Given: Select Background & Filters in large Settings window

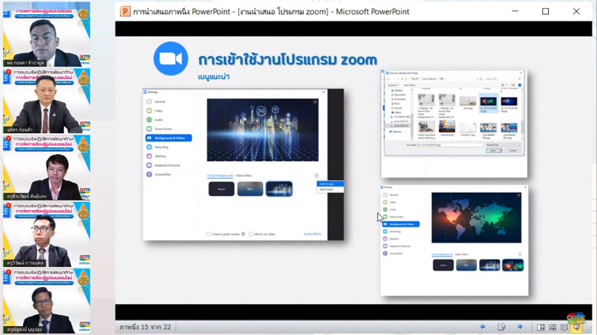Looking at the screenshot, I should [x=169, y=138].
